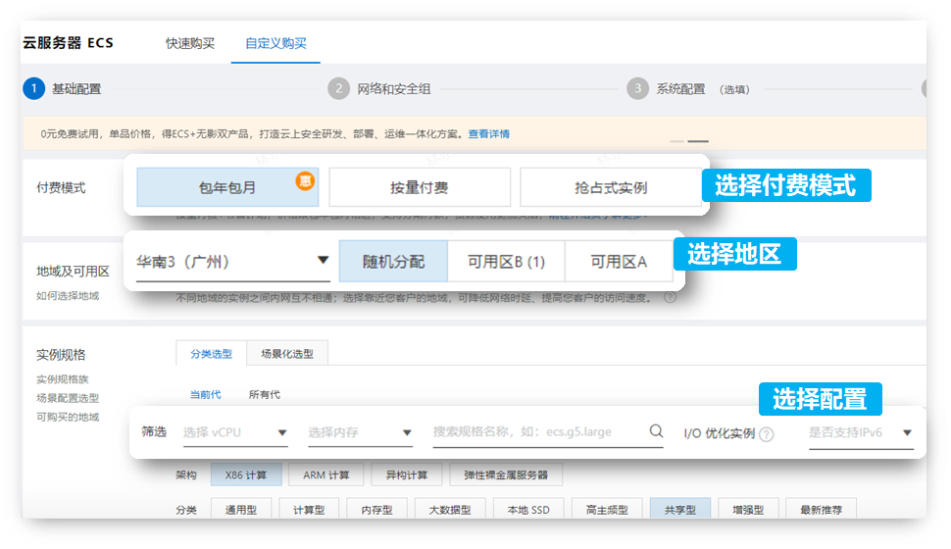Open 实例规格族 link

pos(63,379)
